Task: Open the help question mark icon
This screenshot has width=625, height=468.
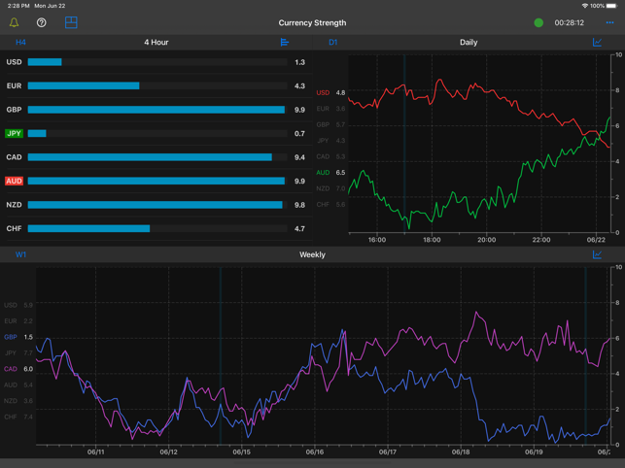Action: 42,22
